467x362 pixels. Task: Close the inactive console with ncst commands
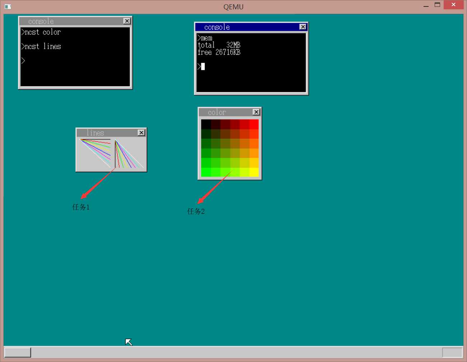[x=127, y=21]
